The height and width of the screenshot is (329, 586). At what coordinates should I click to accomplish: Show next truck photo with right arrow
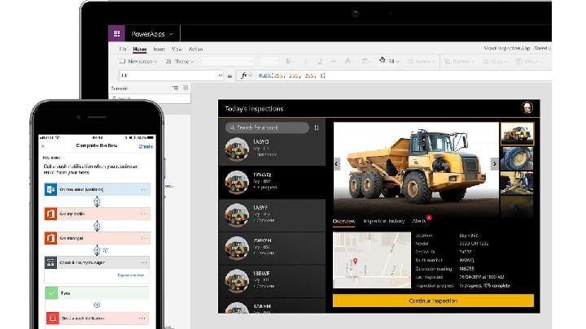pos(493,163)
